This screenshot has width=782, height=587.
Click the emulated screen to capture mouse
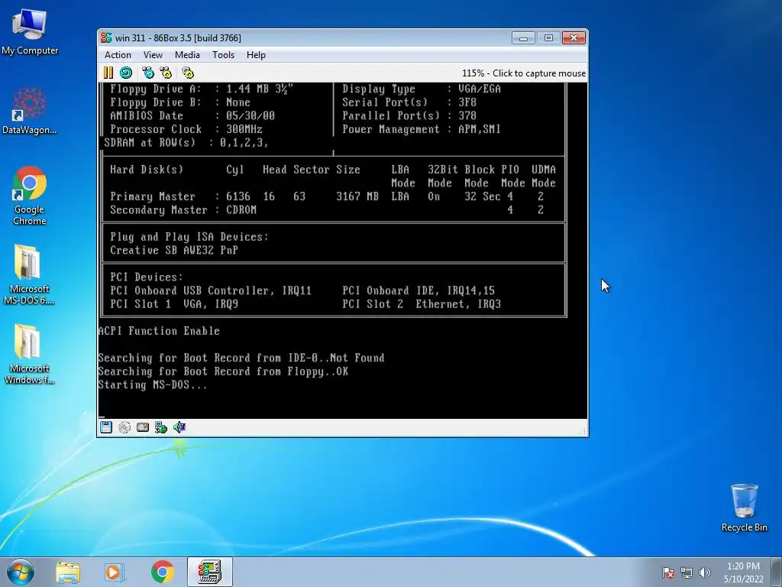click(343, 251)
